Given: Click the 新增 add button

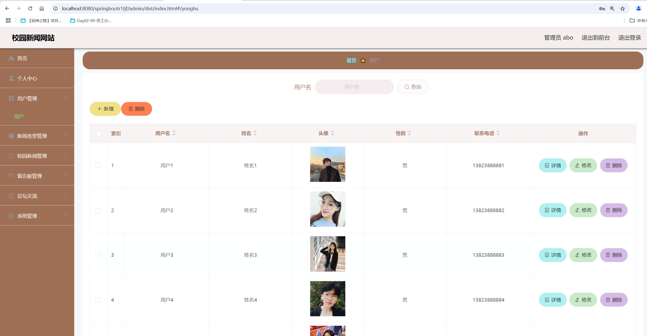Looking at the screenshot, I should click(105, 109).
